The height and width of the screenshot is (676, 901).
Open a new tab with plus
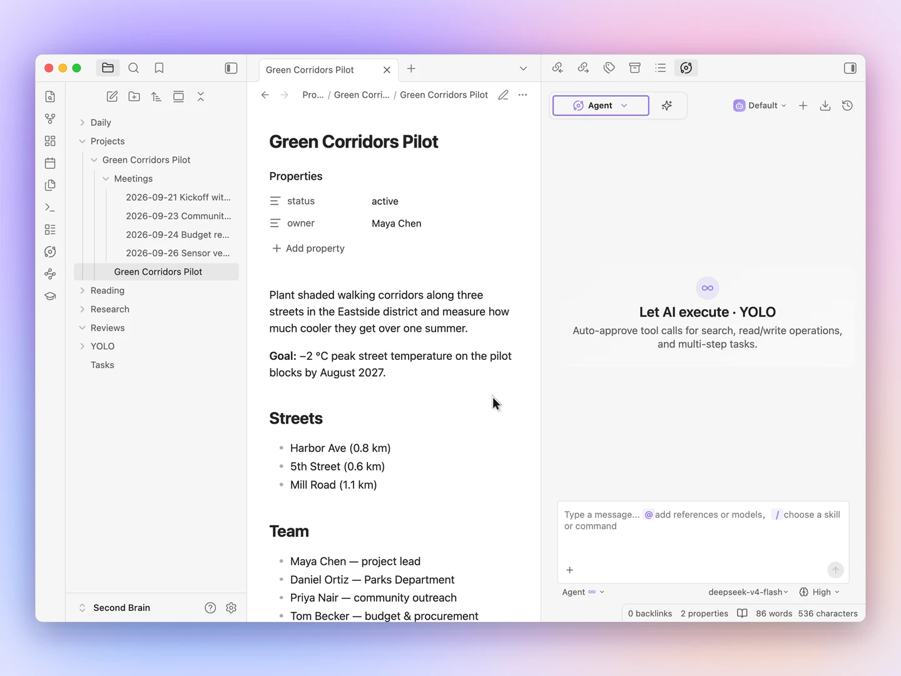coord(411,69)
